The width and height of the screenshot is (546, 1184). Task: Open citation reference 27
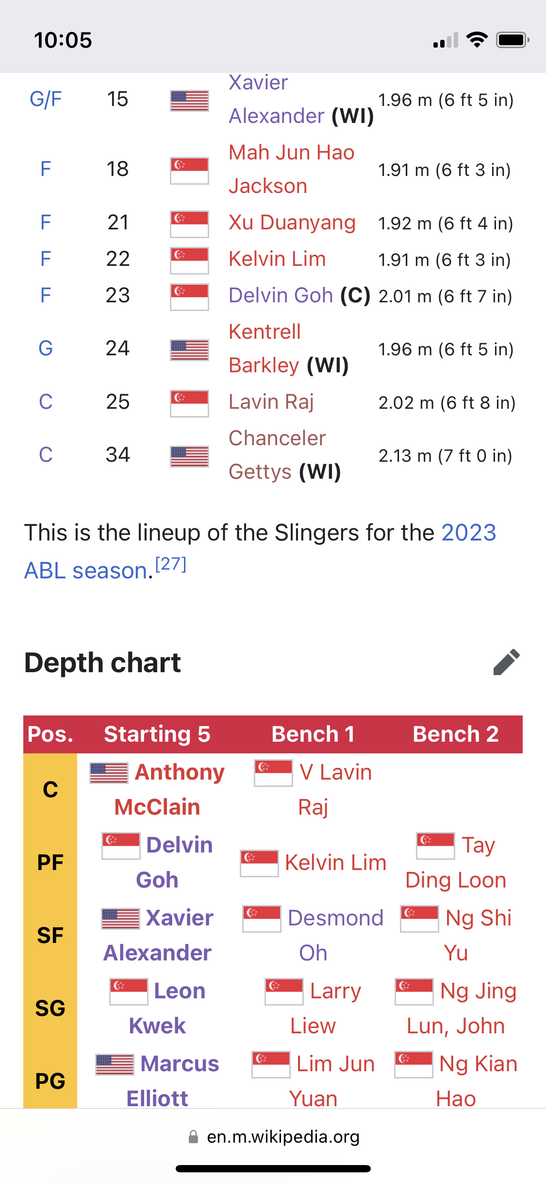[x=171, y=564]
